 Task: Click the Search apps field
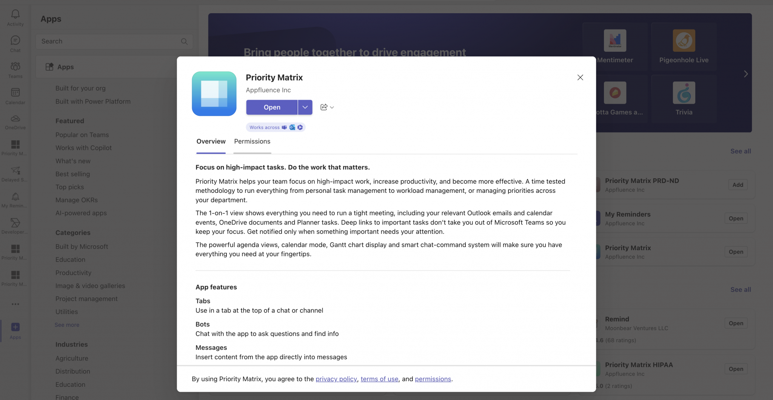[x=113, y=41]
